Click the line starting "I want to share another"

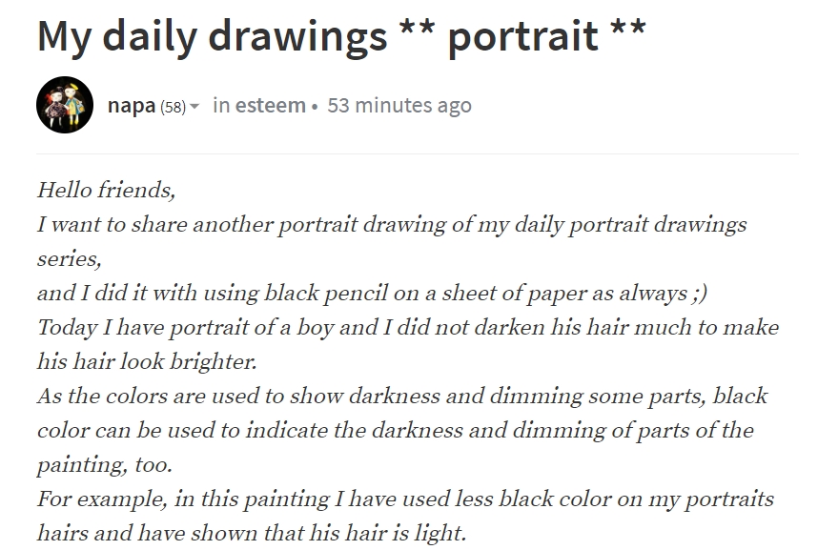click(x=391, y=225)
